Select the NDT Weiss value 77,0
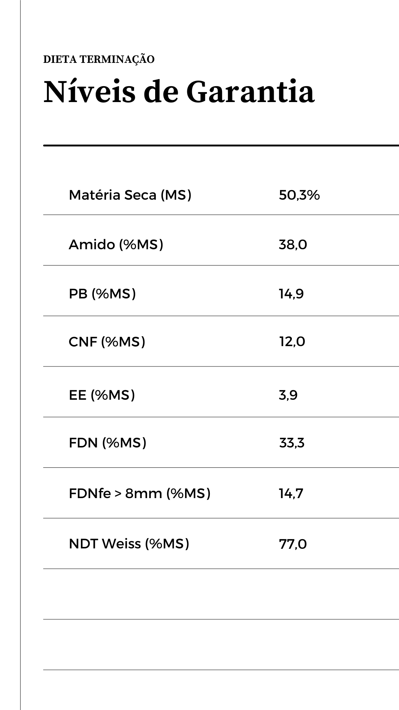The width and height of the screenshot is (399, 710). [x=293, y=544]
